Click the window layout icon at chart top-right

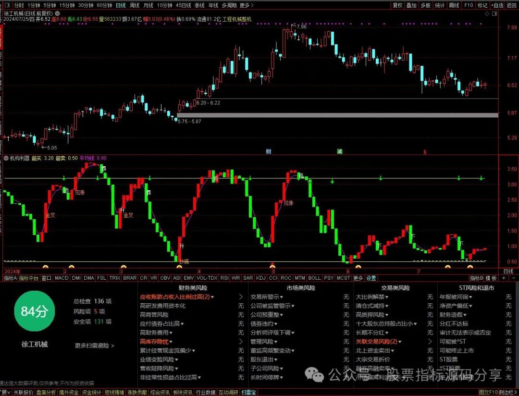coord(494,13)
